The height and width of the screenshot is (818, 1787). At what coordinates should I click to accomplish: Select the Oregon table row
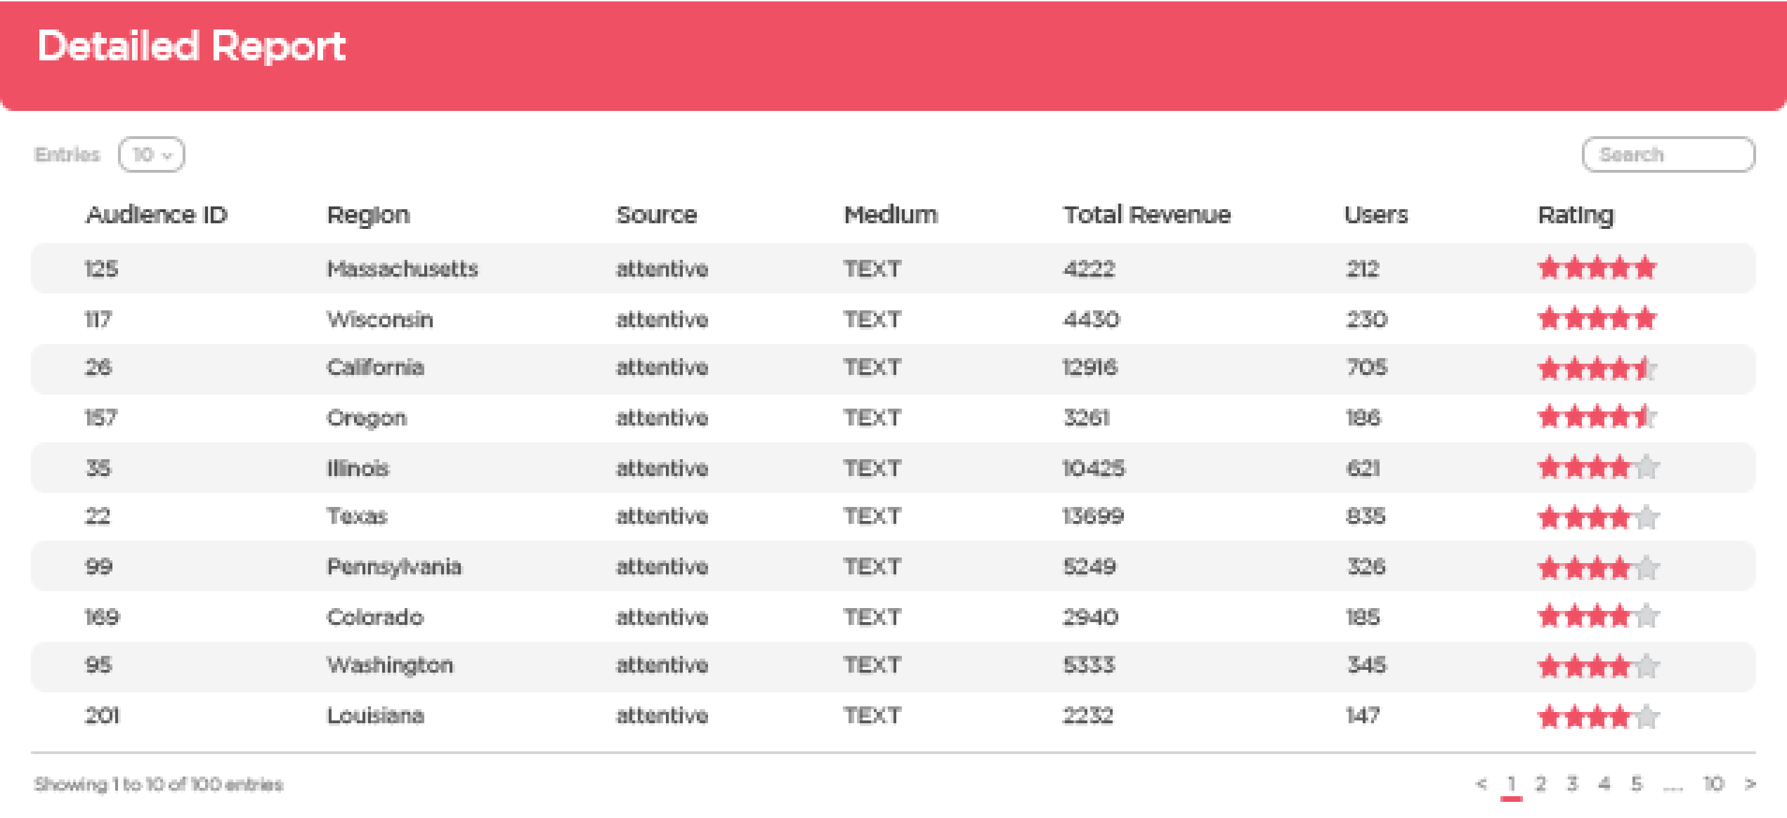(x=366, y=418)
